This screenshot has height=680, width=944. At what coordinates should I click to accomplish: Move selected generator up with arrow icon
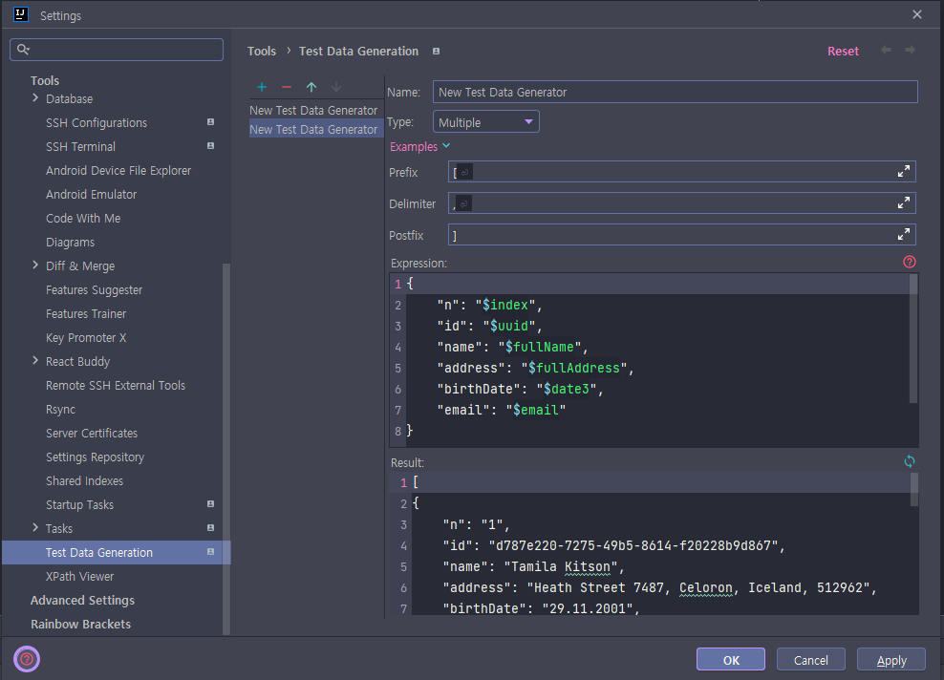[x=311, y=87]
